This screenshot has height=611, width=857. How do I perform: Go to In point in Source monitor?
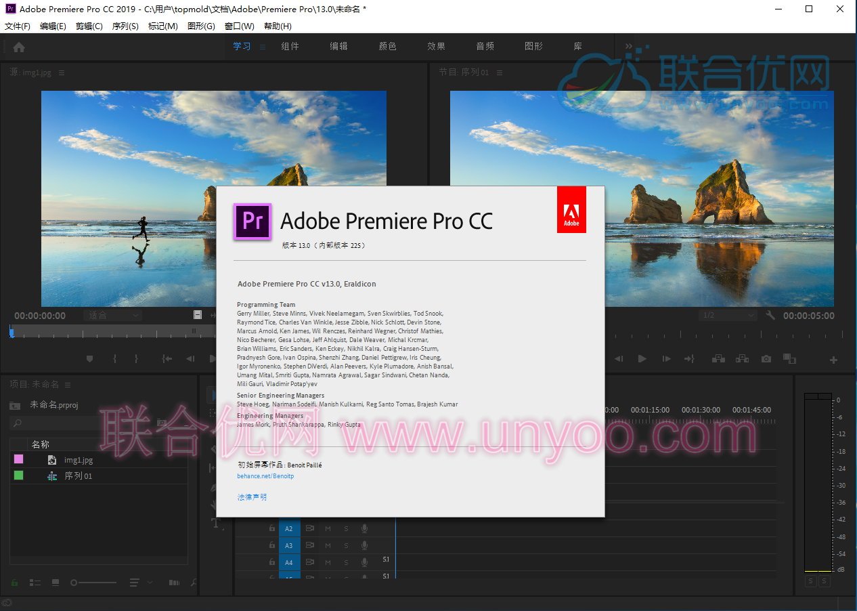point(166,359)
